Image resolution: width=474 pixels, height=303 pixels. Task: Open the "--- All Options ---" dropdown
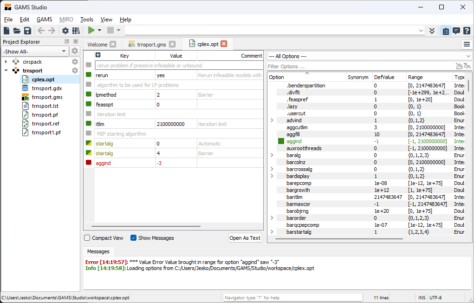(x=369, y=56)
